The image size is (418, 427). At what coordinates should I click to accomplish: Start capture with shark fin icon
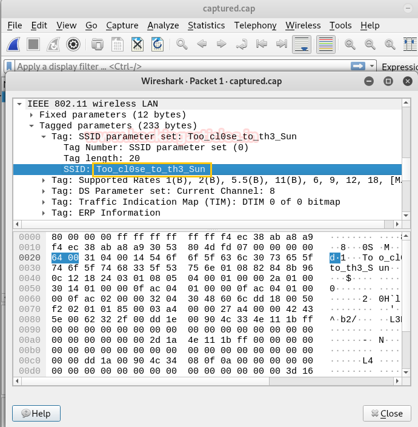(13, 44)
